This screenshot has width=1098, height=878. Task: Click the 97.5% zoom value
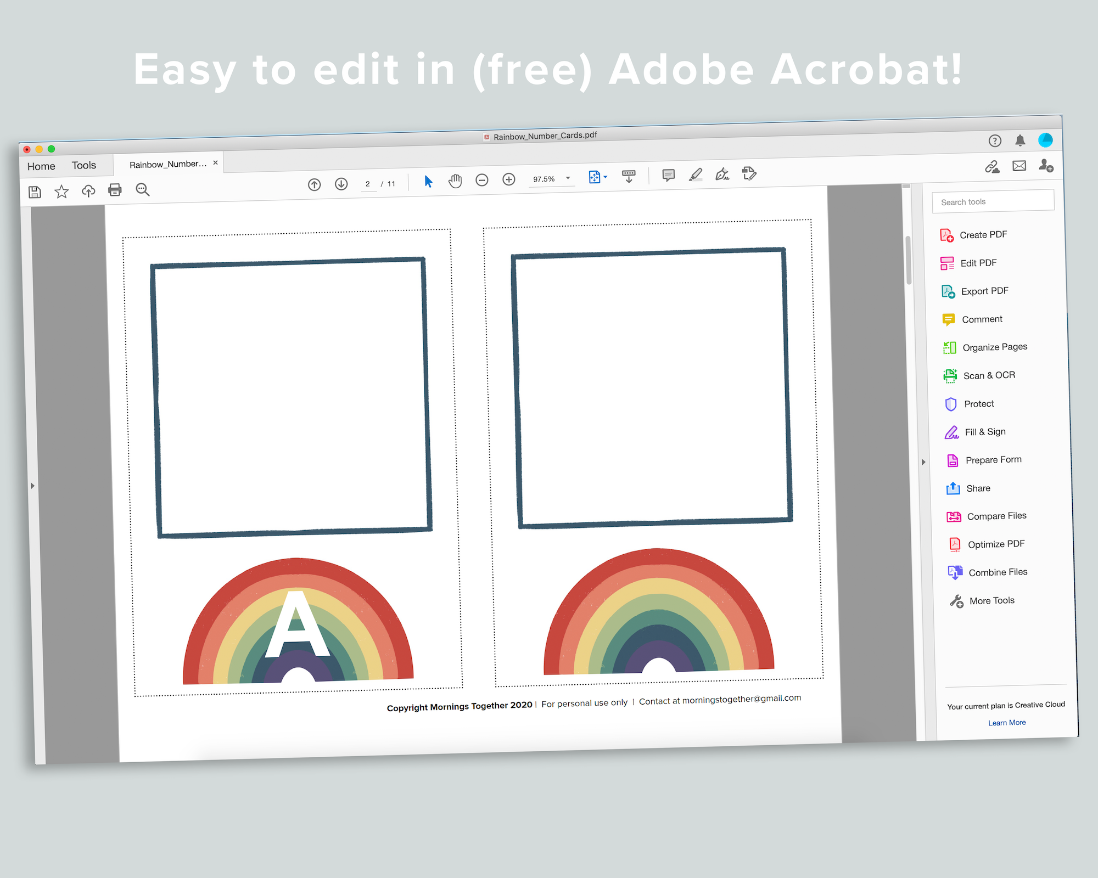[x=544, y=179]
